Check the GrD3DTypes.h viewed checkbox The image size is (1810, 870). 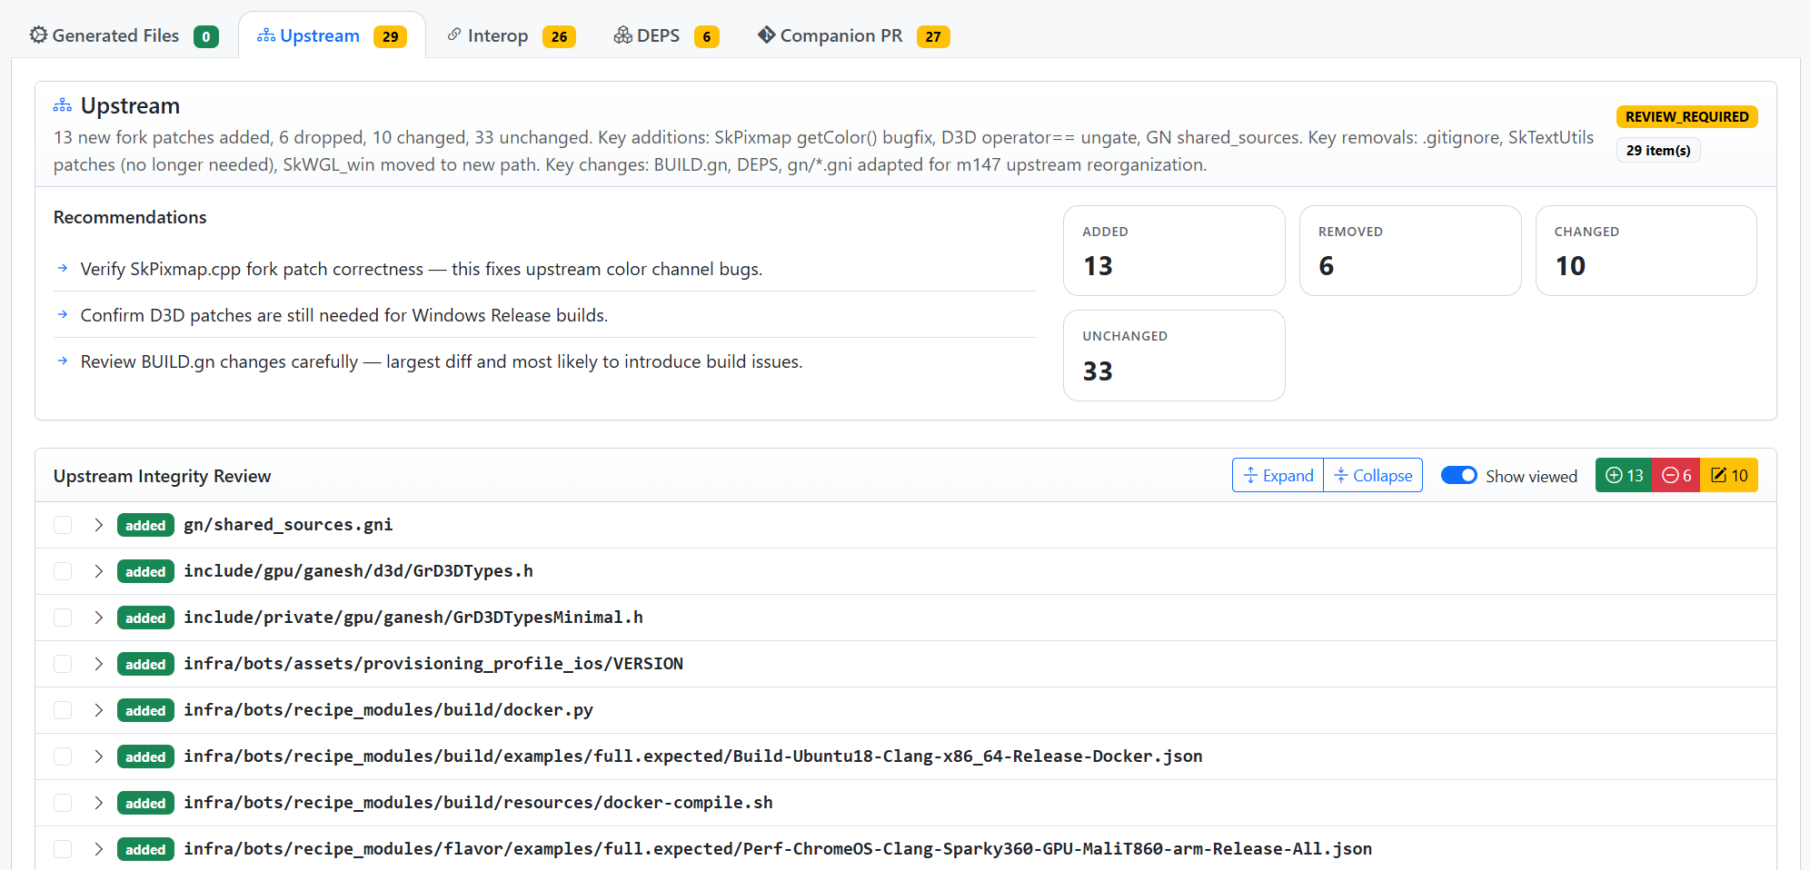click(63, 571)
